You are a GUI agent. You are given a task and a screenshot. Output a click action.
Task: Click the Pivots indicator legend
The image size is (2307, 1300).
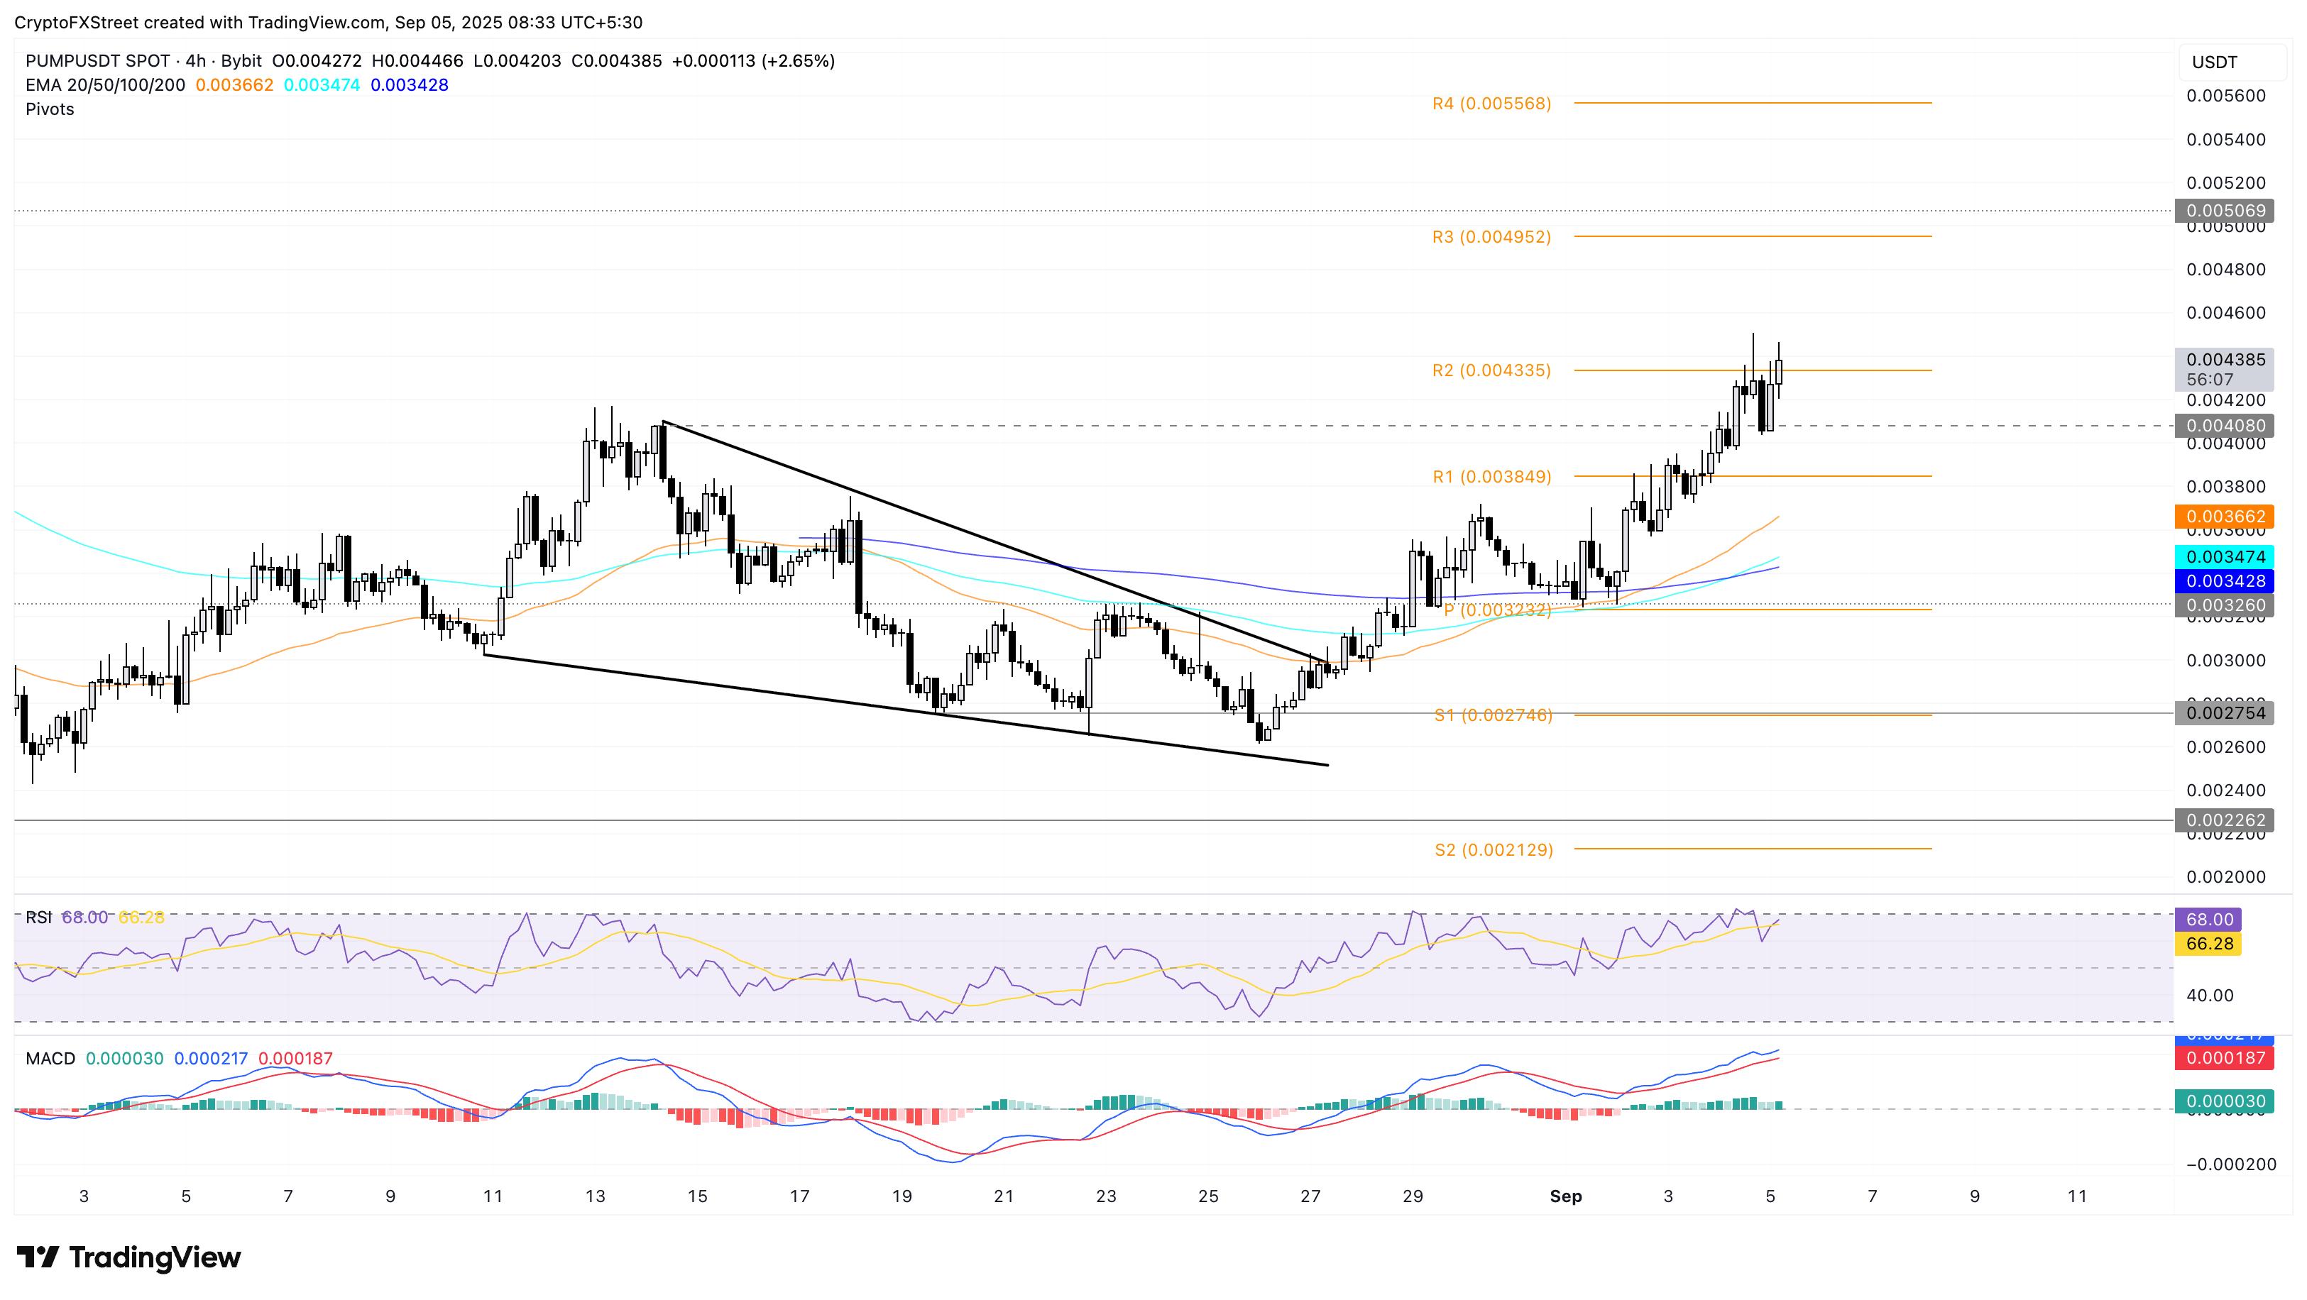click(50, 109)
